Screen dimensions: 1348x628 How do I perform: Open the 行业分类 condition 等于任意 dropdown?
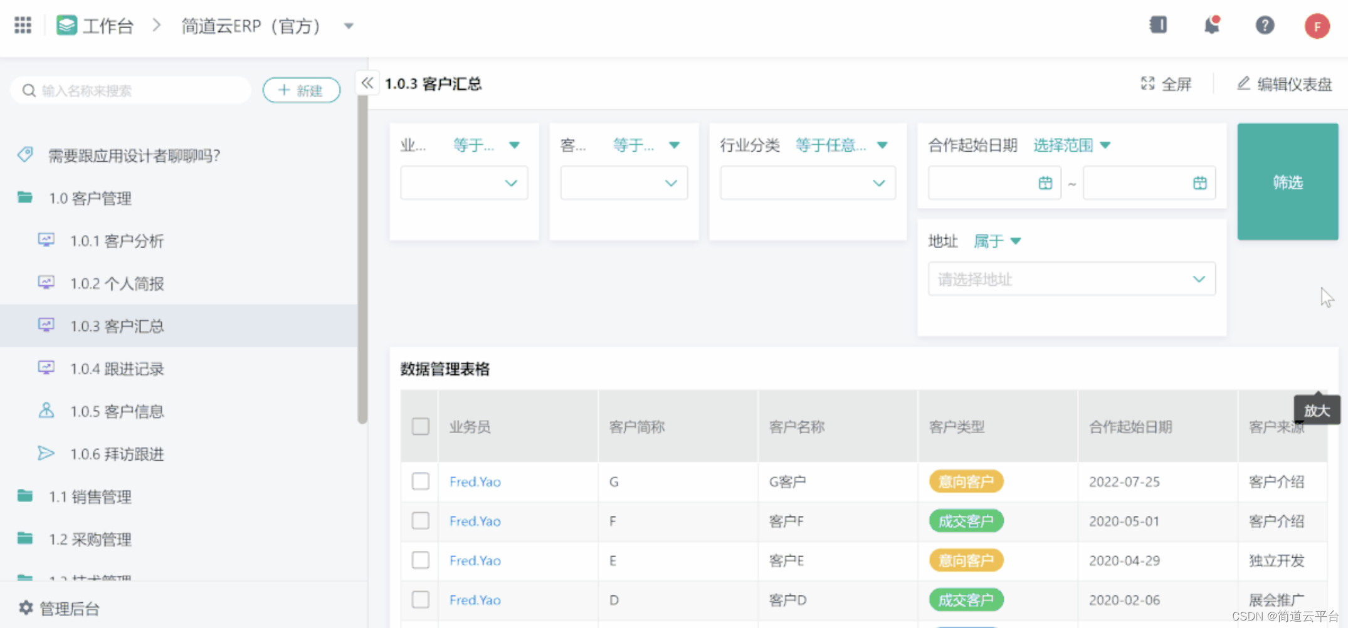coord(841,145)
